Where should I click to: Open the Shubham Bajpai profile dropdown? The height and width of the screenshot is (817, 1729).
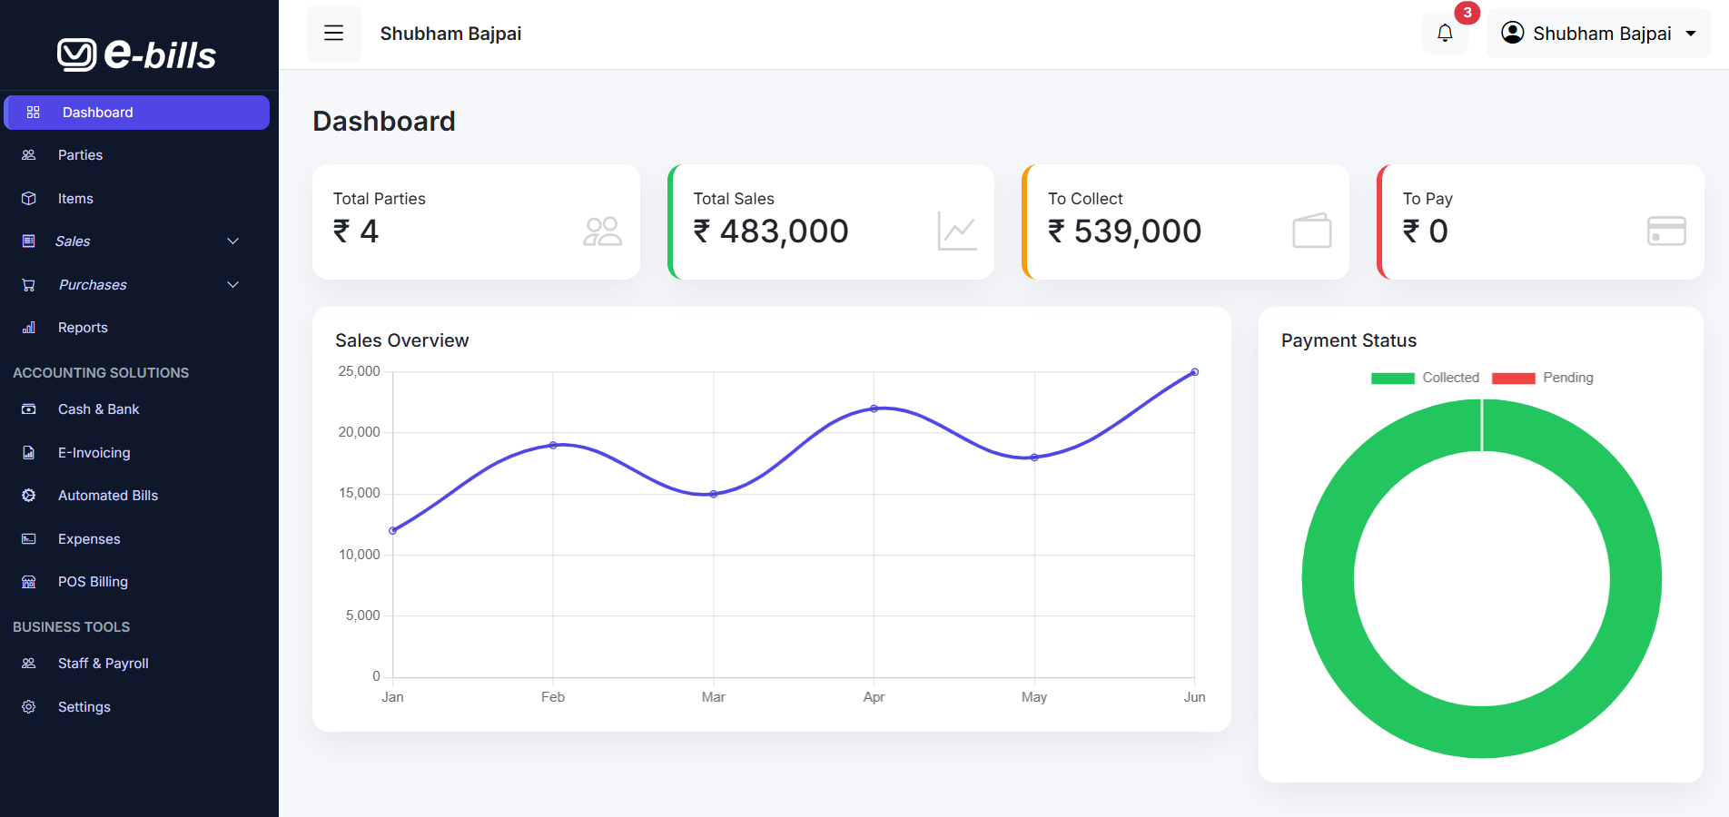(x=1598, y=33)
